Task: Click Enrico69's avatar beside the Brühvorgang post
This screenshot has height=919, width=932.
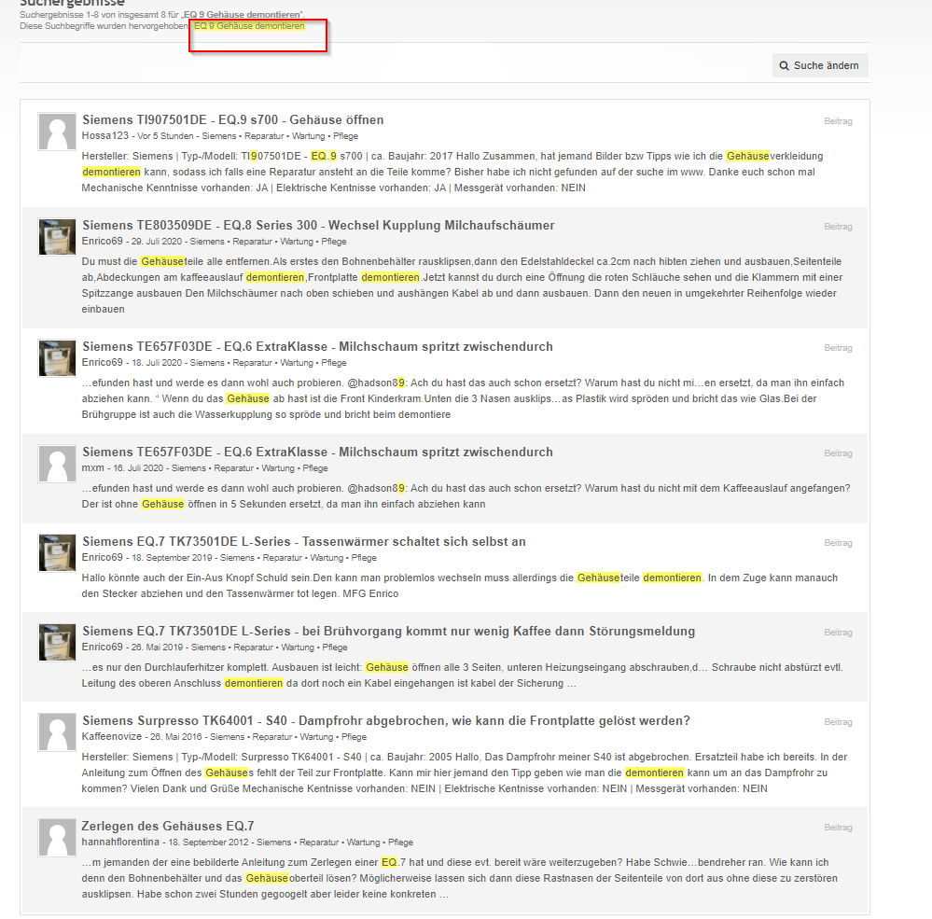Action: [x=57, y=643]
